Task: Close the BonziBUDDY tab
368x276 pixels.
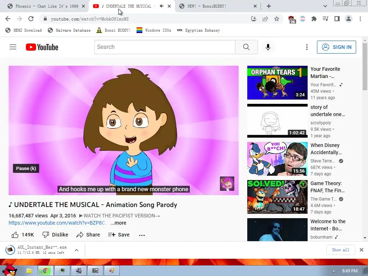Action: click(255, 6)
